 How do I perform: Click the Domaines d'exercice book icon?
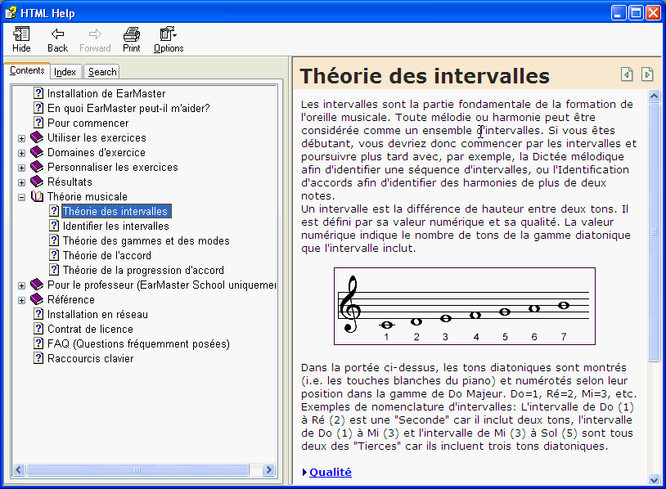point(38,152)
